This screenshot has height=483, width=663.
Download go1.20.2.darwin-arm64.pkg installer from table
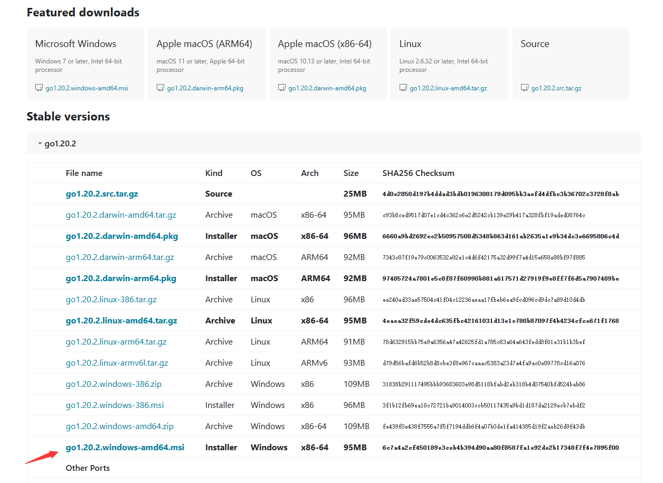(121, 278)
